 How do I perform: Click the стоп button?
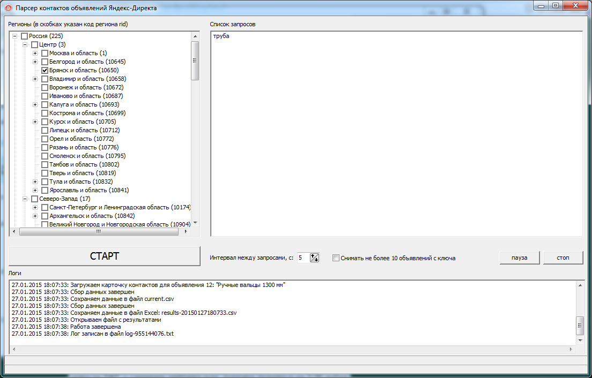click(563, 258)
